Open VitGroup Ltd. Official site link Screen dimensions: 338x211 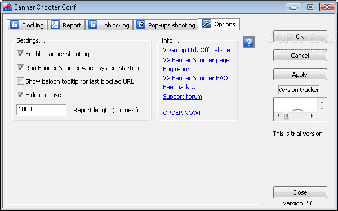click(x=197, y=50)
